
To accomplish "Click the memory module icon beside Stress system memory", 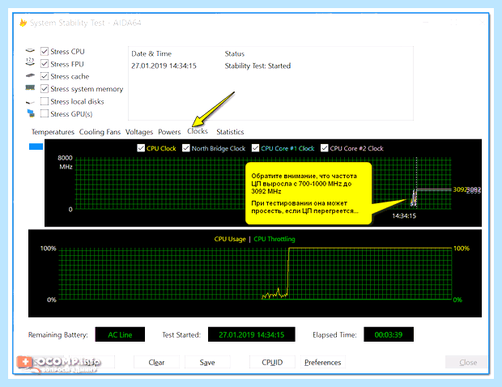I will [x=30, y=87].
